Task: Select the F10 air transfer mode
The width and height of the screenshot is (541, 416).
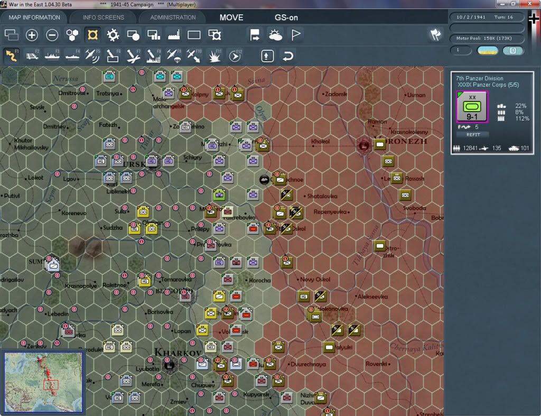Action: pos(194,56)
